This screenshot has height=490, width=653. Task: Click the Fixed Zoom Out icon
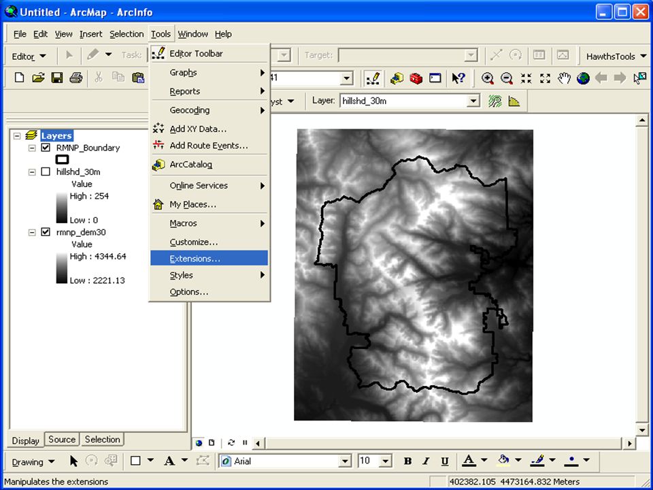pos(545,78)
